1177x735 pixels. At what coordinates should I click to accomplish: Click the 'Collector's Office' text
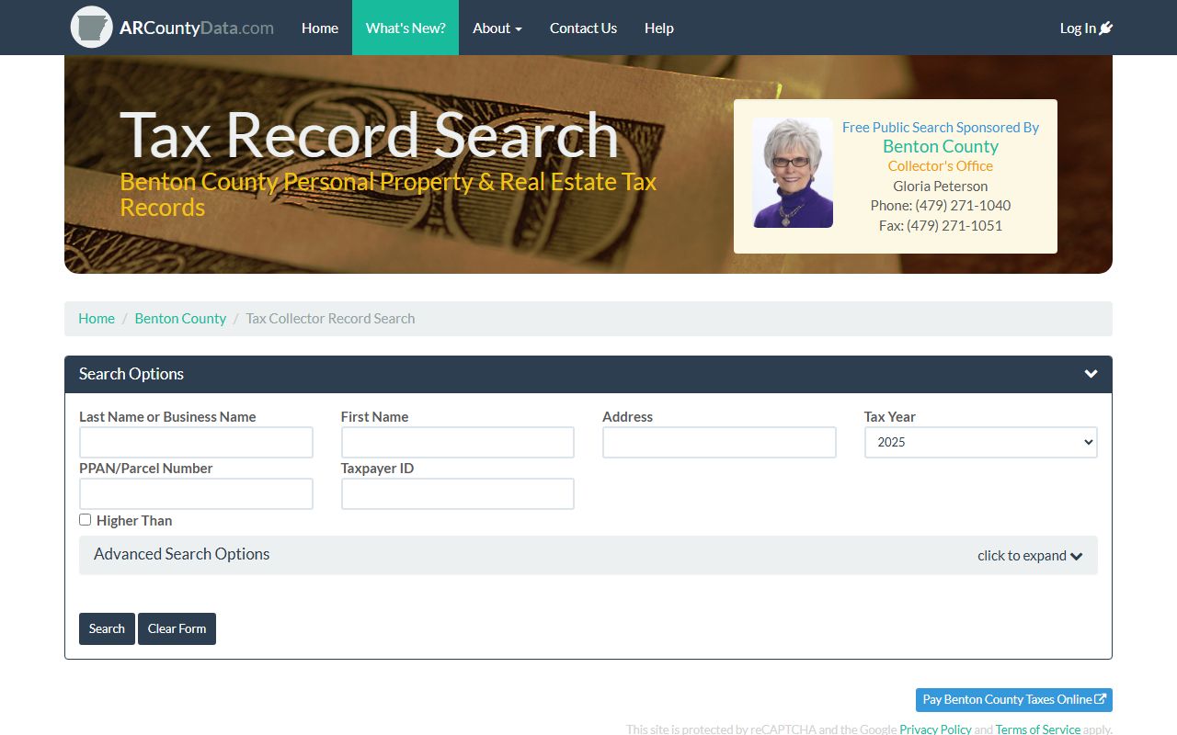point(941,165)
